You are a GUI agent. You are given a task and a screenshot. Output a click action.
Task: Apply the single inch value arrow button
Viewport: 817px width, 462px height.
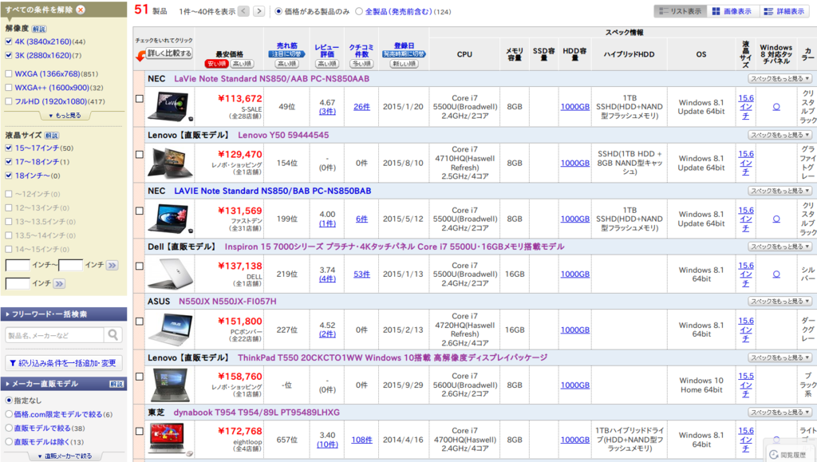(x=59, y=284)
